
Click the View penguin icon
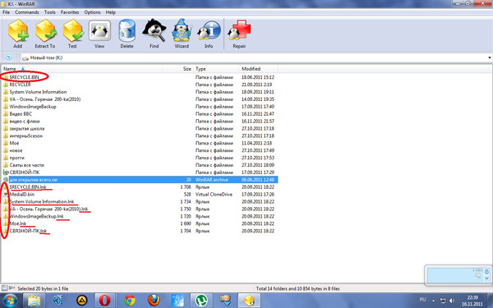tap(99, 31)
